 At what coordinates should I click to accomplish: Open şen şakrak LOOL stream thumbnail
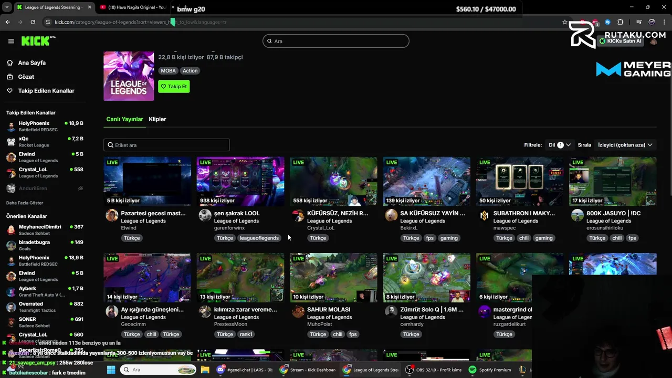pos(240,181)
